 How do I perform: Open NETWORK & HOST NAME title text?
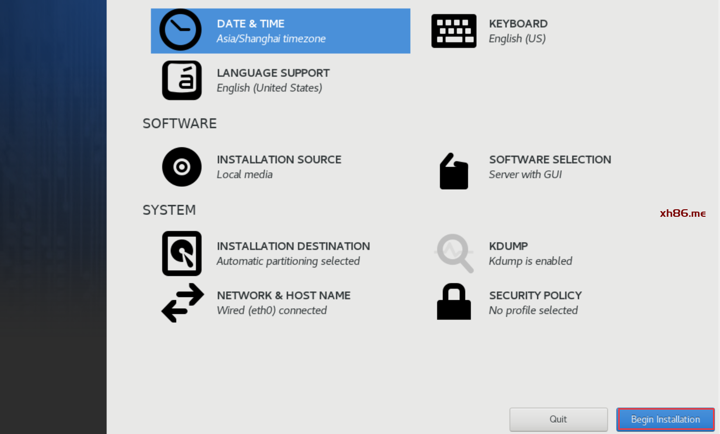click(284, 296)
